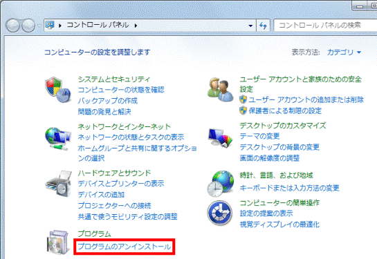Open the プログラム disc box icon
The height and width of the screenshot is (259, 377).
tap(57, 242)
